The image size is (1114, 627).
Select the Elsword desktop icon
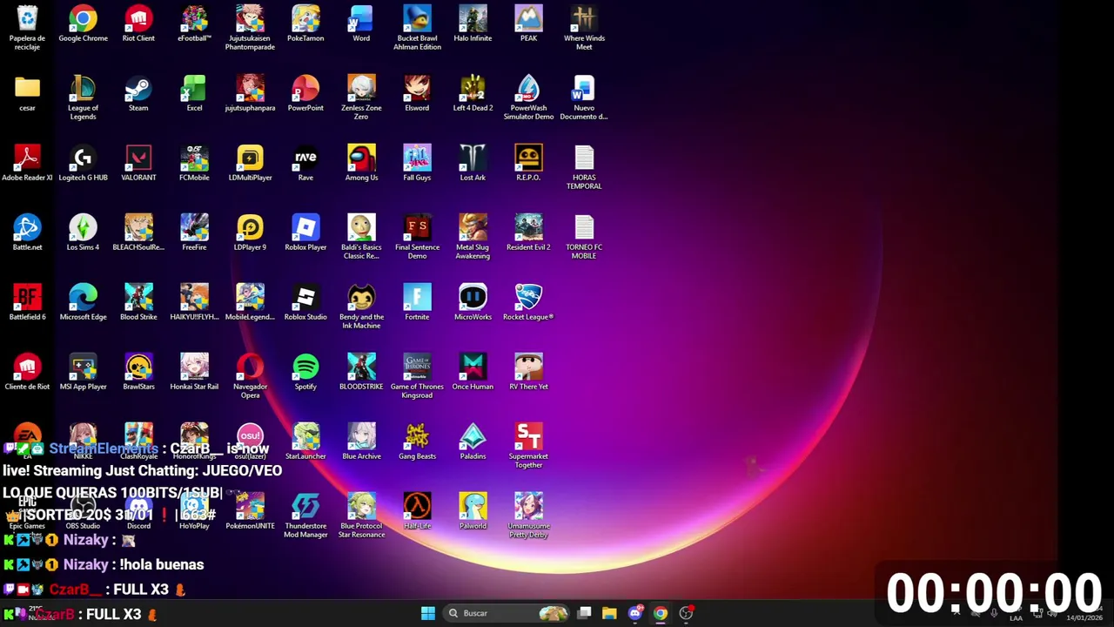click(417, 93)
